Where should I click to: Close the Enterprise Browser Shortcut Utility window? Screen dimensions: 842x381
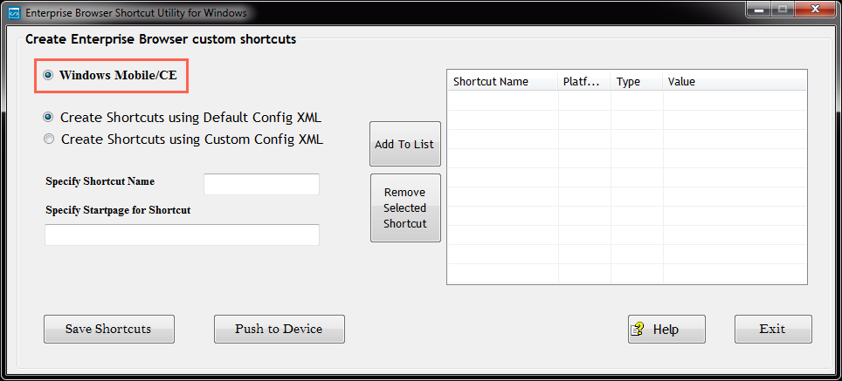tap(814, 10)
